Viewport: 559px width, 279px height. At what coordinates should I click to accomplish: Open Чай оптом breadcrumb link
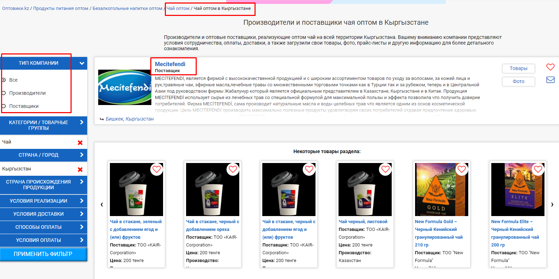pos(178,8)
